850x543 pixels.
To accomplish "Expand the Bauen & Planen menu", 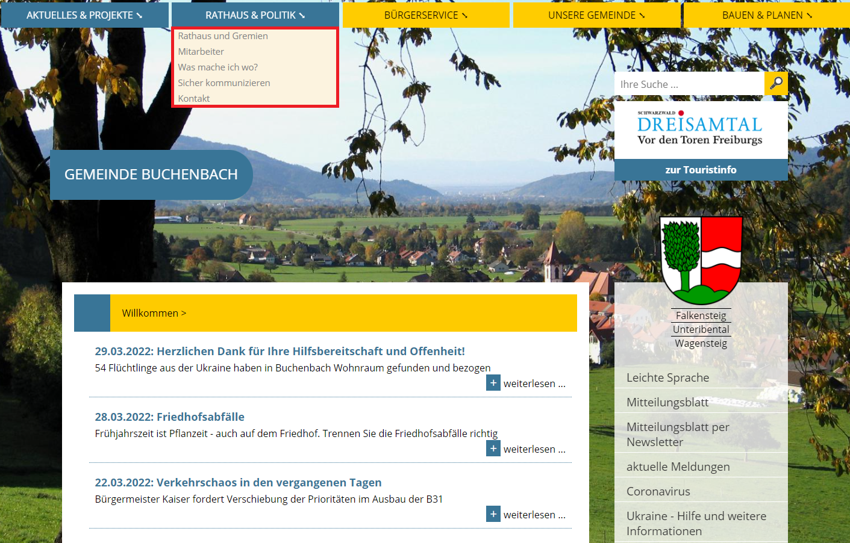I will [766, 15].
